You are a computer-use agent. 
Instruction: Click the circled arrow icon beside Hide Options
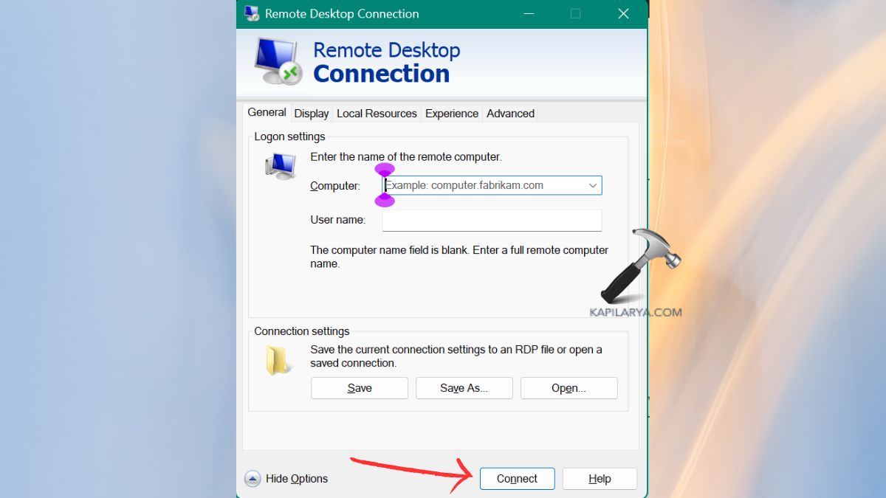(x=251, y=478)
